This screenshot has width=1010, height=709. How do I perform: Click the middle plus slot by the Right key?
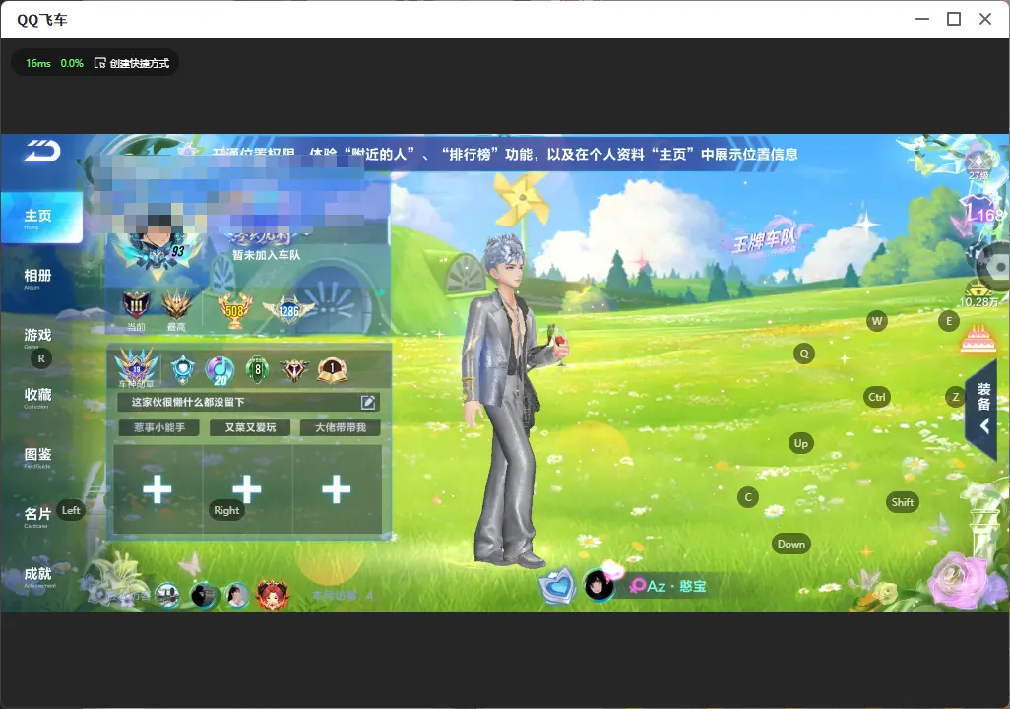(x=247, y=489)
